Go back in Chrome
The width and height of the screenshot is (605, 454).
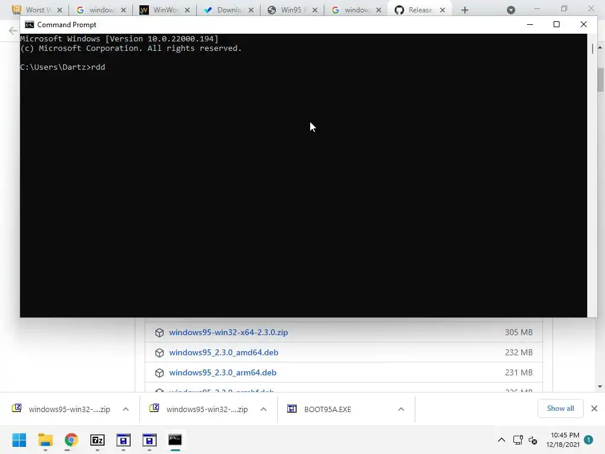tap(13, 31)
